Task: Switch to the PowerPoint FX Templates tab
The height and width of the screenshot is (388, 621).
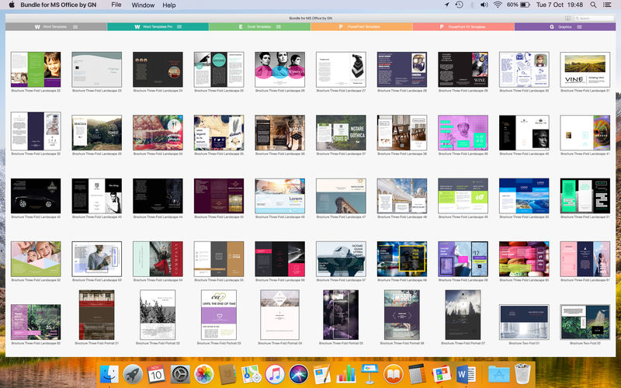Action: 463,27
